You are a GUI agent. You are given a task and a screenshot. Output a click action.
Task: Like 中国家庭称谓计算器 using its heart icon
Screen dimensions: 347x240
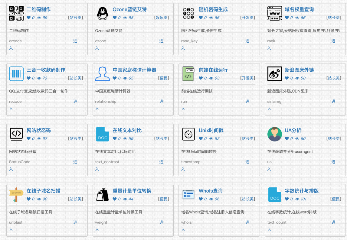[x=115, y=78]
